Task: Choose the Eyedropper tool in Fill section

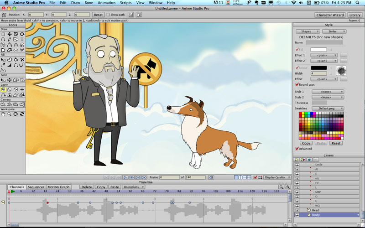Action: point(3,65)
